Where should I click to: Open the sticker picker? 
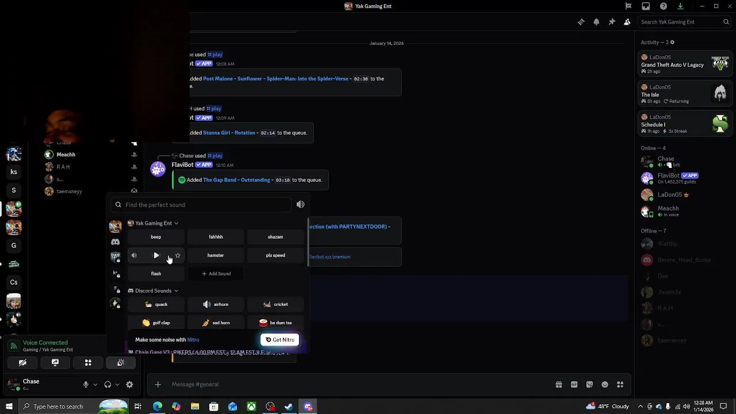(x=589, y=385)
